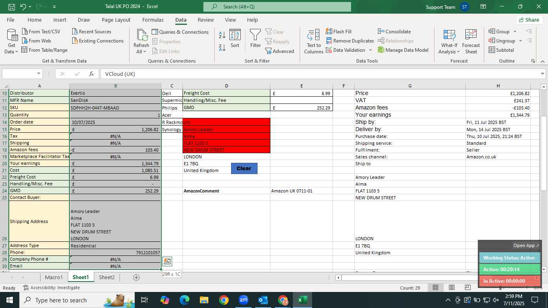This screenshot has height=308, width=548.
Task: Open Google Chrome from taskbar
Action: 224,300
